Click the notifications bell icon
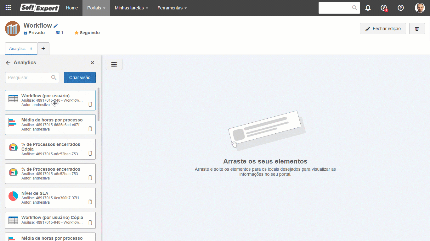The image size is (430, 241). pyautogui.click(x=368, y=8)
